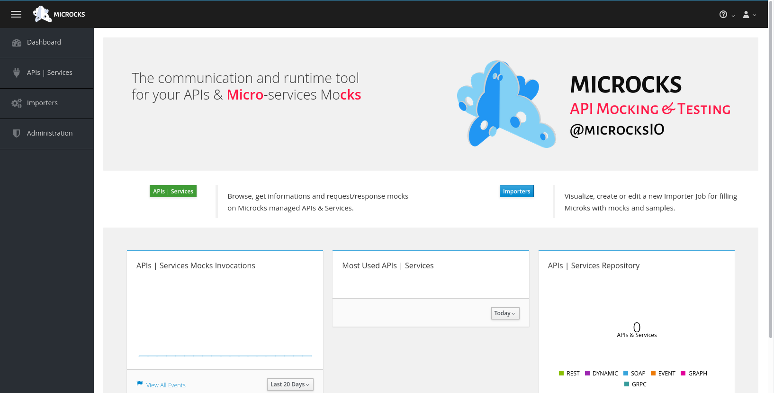Viewport: 774px width, 393px height.
Task: Expand the chevron next to help icon
Action: (733, 16)
